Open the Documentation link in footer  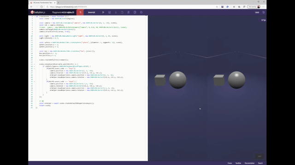249,163
